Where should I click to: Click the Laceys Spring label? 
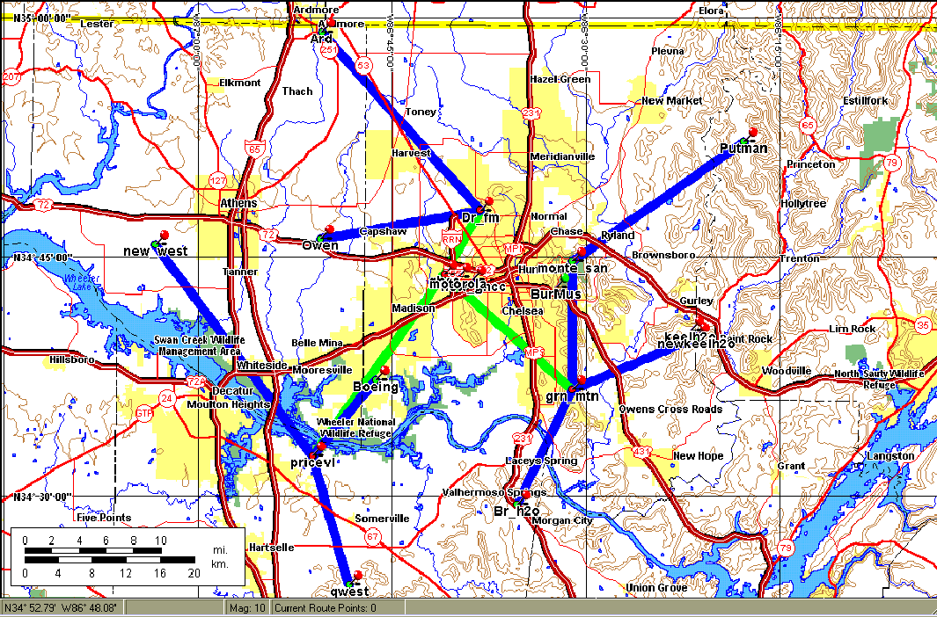point(541,461)
